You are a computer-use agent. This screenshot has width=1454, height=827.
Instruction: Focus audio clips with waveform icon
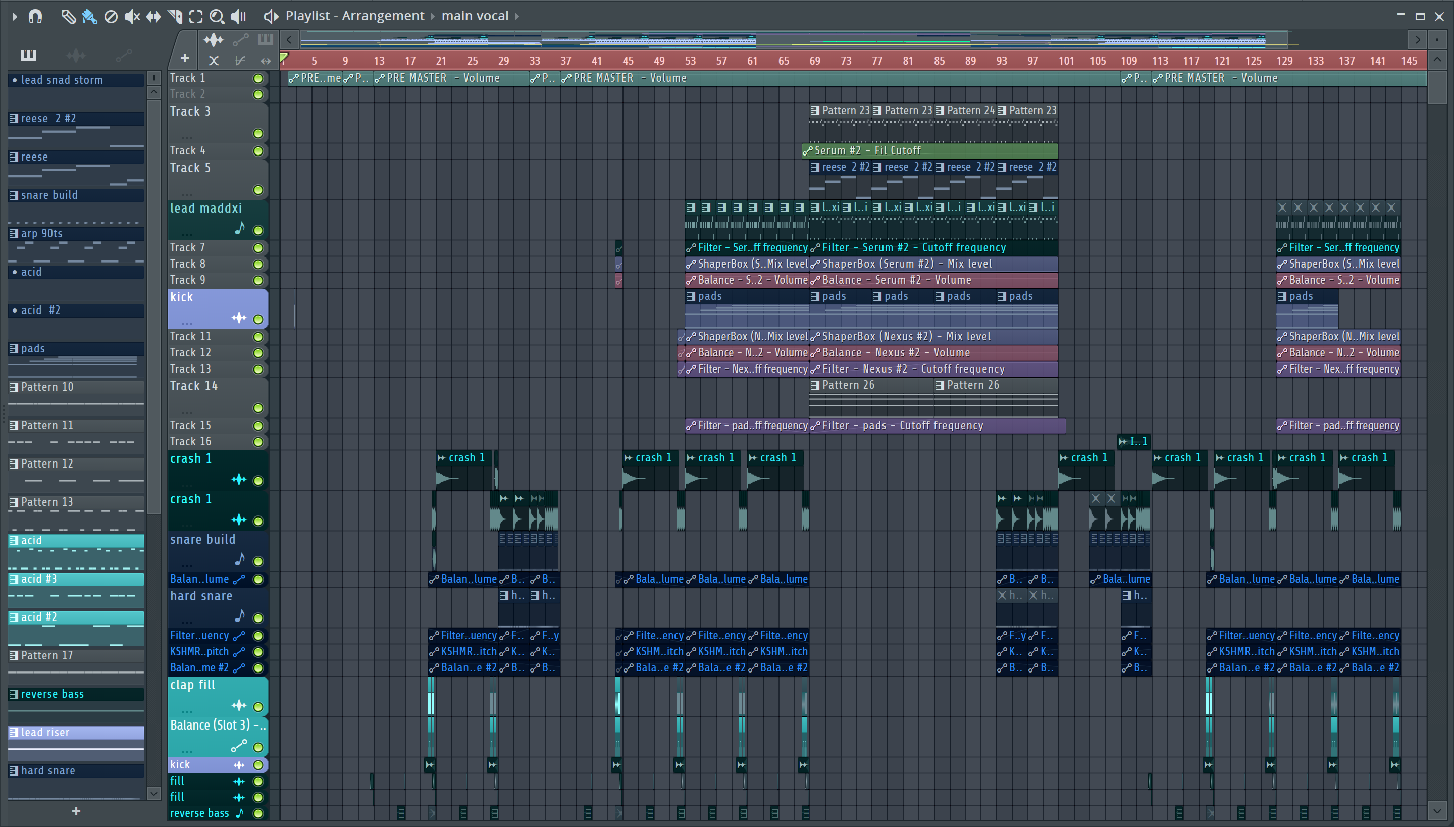[214, 40]
